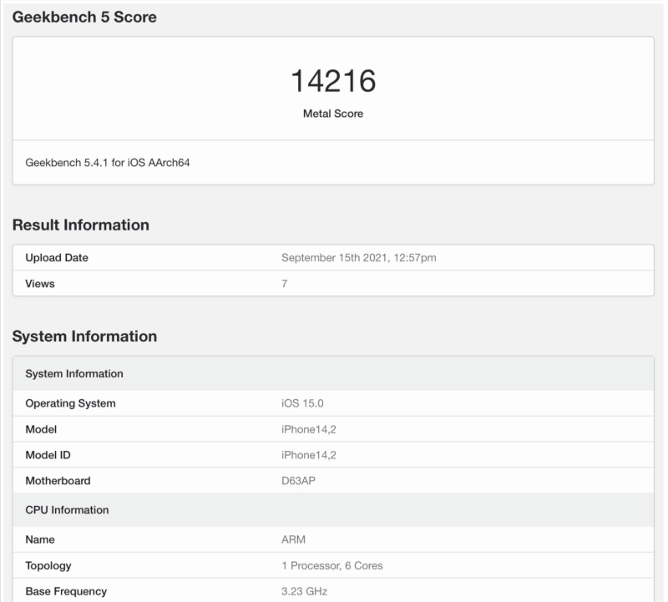Select iPhone14,2 value in Model ID row
The width and height of the screenshot is (668, 602).
pos(308,455)
